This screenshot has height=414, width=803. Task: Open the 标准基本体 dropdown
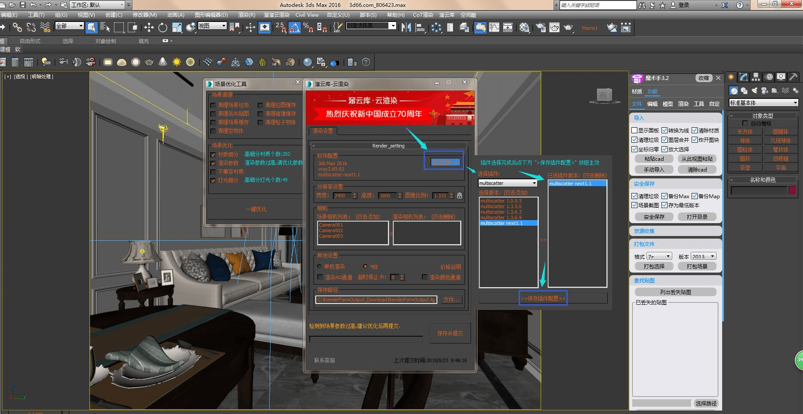tap(763, 103)
